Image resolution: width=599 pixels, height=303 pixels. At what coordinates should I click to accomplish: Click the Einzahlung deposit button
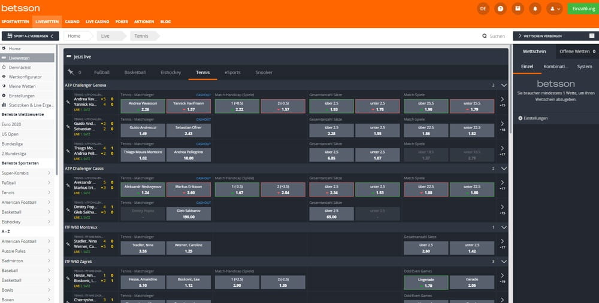[x=583, y=8]
